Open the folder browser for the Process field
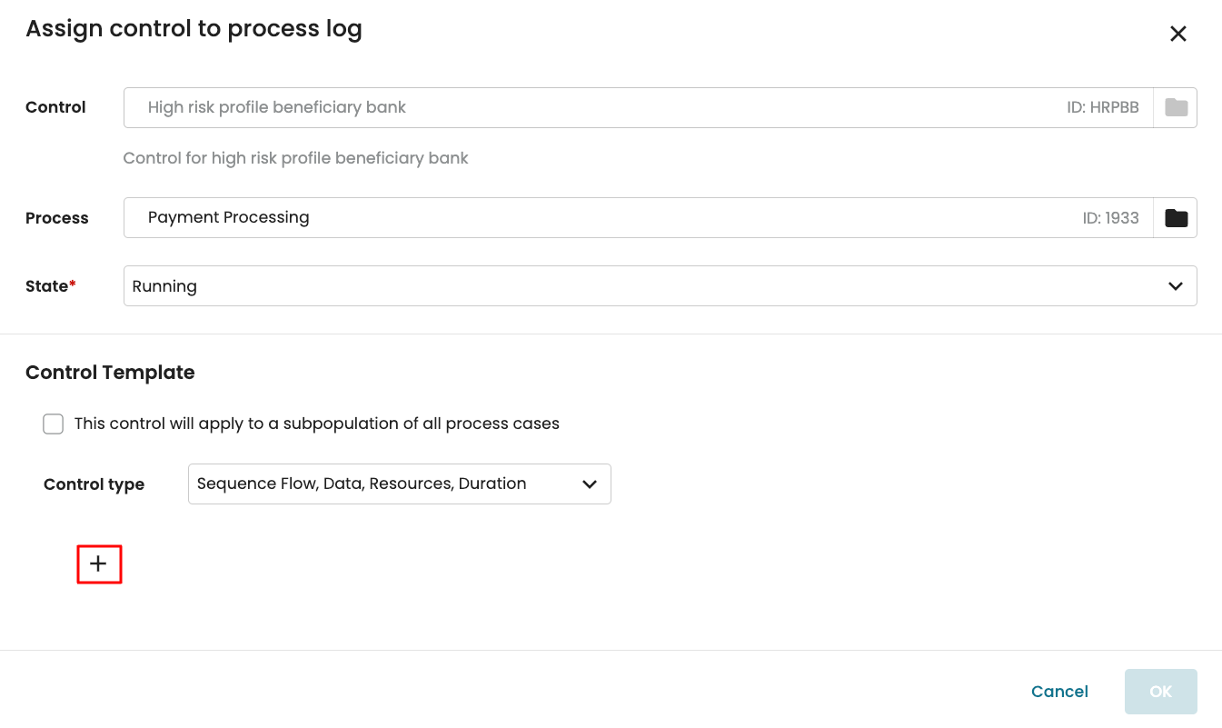The height and width of the screenshot is (728, 1222). (x=1176, y=218)
